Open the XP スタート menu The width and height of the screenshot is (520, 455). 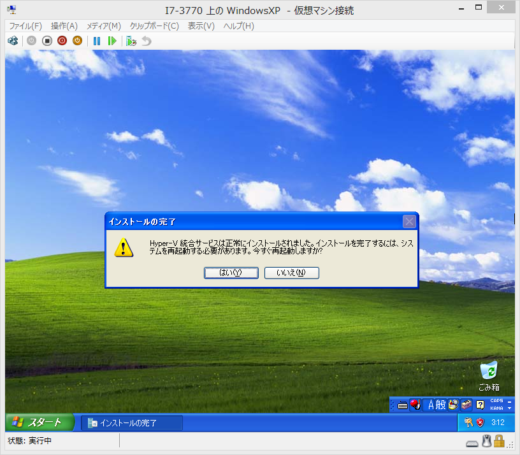pyautogui.click(x=40, y=422)
